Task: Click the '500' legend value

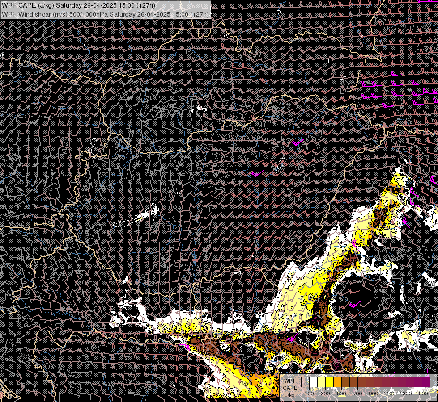Action: [x=341, y=394]
